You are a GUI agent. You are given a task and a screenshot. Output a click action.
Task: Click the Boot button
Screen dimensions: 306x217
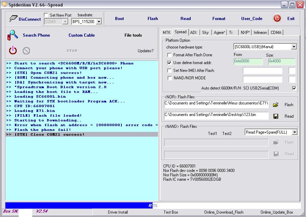119,19
